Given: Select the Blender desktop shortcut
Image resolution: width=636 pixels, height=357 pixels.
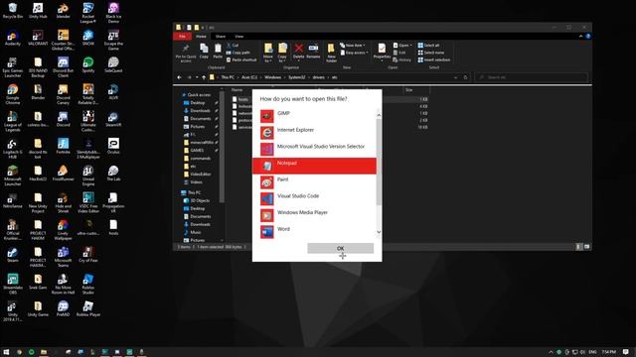Looking at the screenshot, I should point(63,11).
